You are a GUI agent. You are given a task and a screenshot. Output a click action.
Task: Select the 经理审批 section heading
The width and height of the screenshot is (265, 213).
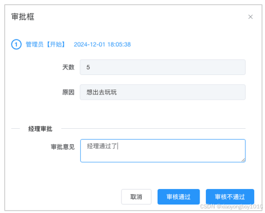pos(40,129)
